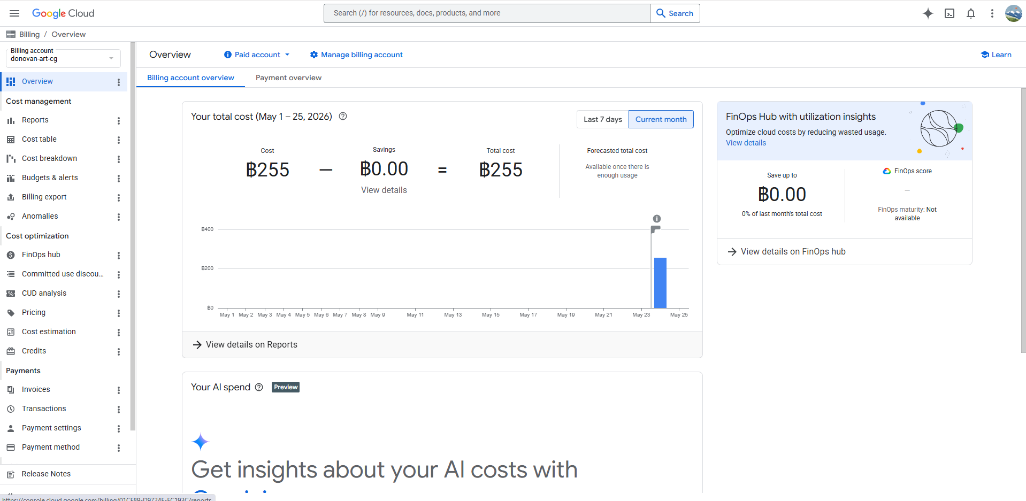Viewport: 1026px width, 501px height.
Task: Open more options for Invoices item
Action: (x=119, y=390)
